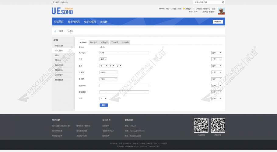The height and width of the screenshot is (152, 277).
Task: Open the 门户管理 link
Action: pyautogui.click(x=198, y=8)
